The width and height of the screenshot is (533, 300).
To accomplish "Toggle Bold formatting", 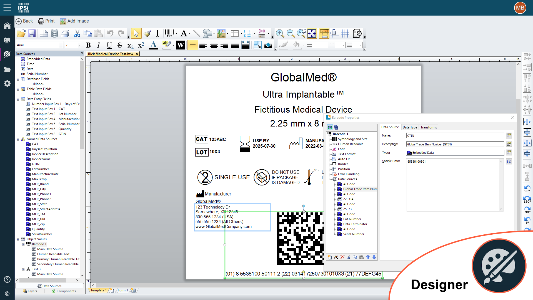I will tap(88, 45).
